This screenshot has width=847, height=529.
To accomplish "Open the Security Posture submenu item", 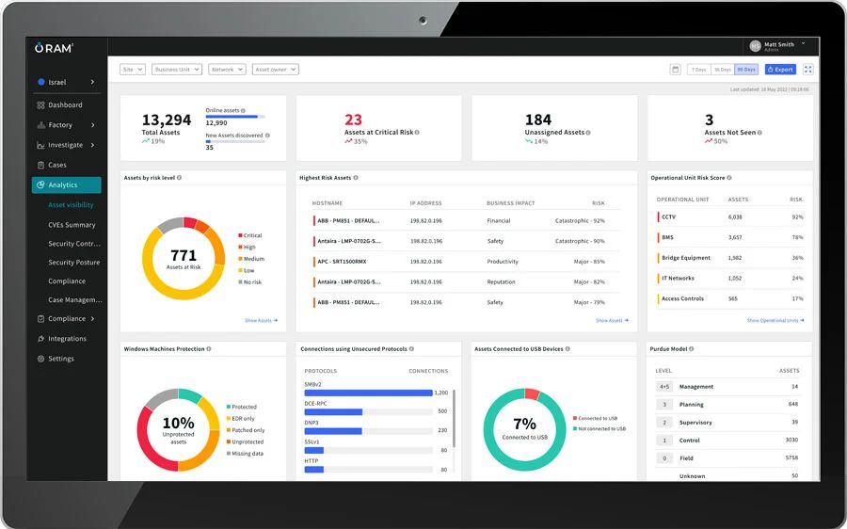I will click(x=74, y=262).
